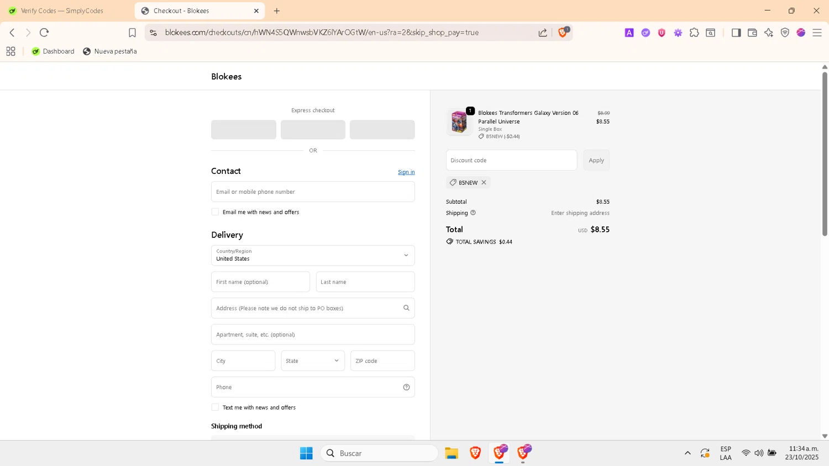Click the Sign in link
Screen dimensions: 829x466
[x=406, y=172]
